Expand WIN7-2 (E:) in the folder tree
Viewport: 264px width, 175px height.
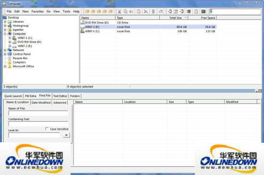[10, 46]
